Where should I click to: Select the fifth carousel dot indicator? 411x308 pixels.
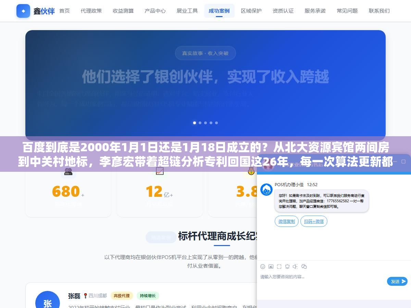tap(216, 123)
